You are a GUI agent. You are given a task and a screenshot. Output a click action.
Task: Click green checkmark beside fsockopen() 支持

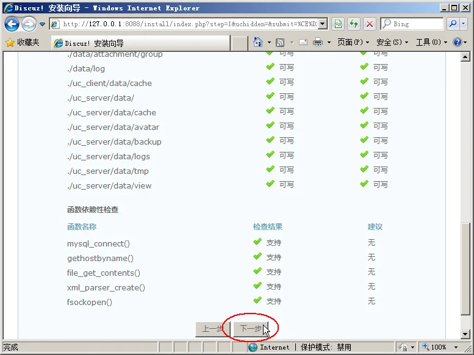pos(257,300)
